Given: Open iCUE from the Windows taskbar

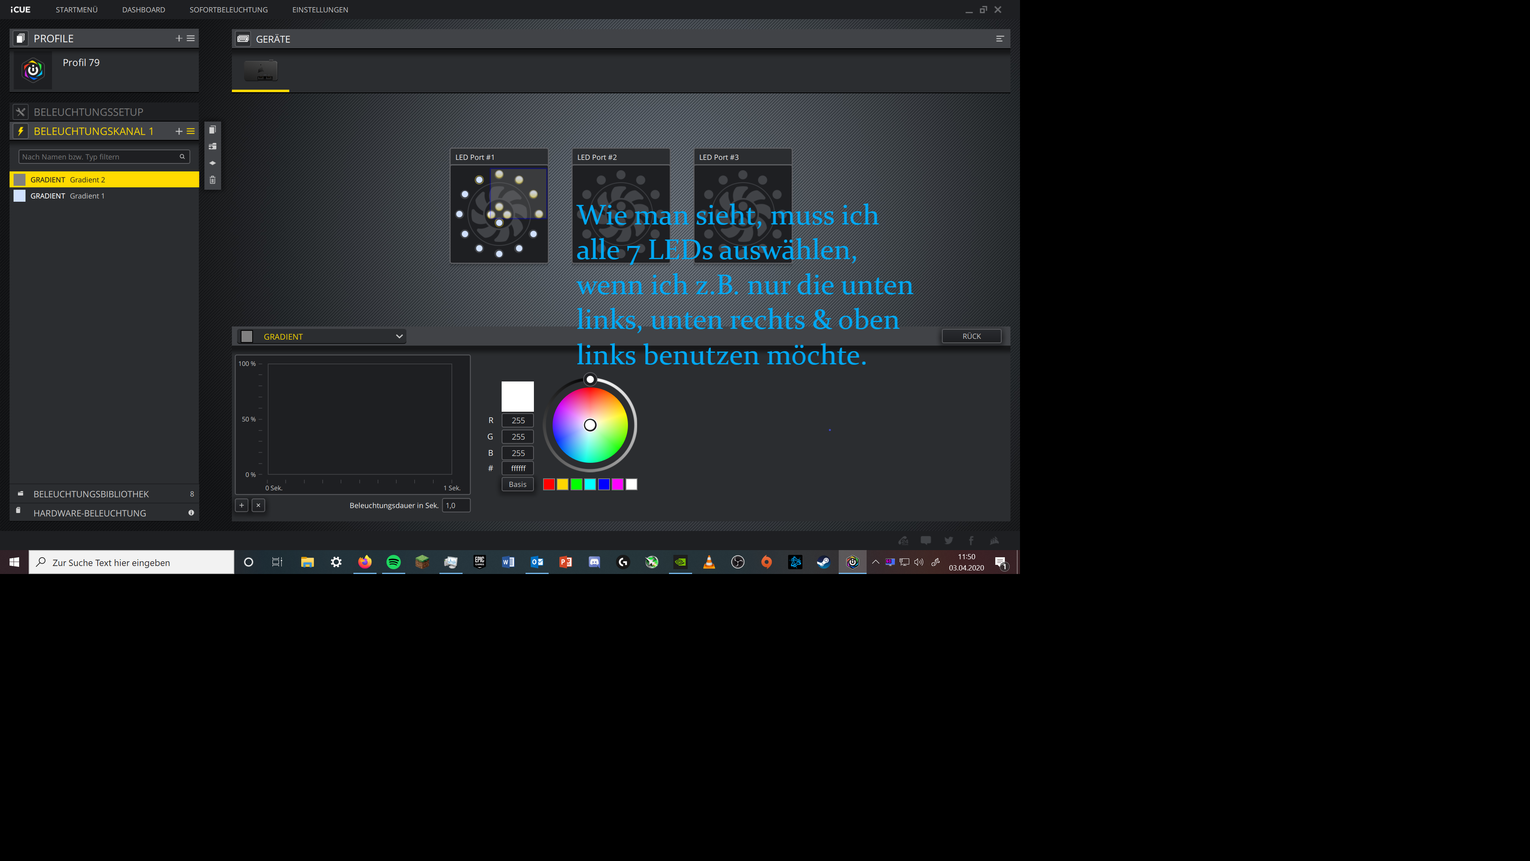Looking at the screenshot, I should coord(852,562).
